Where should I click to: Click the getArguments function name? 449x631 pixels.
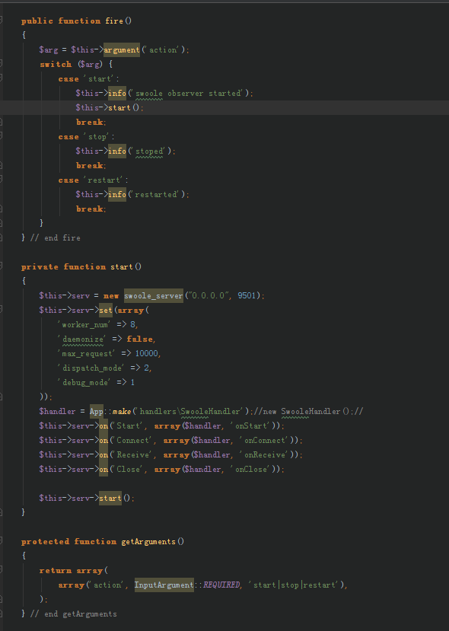(148, 542)
